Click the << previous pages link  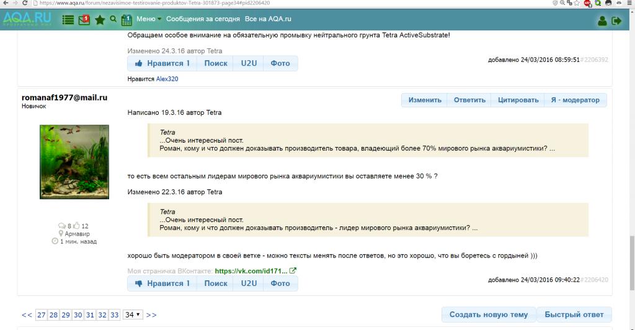coord(27,315)
